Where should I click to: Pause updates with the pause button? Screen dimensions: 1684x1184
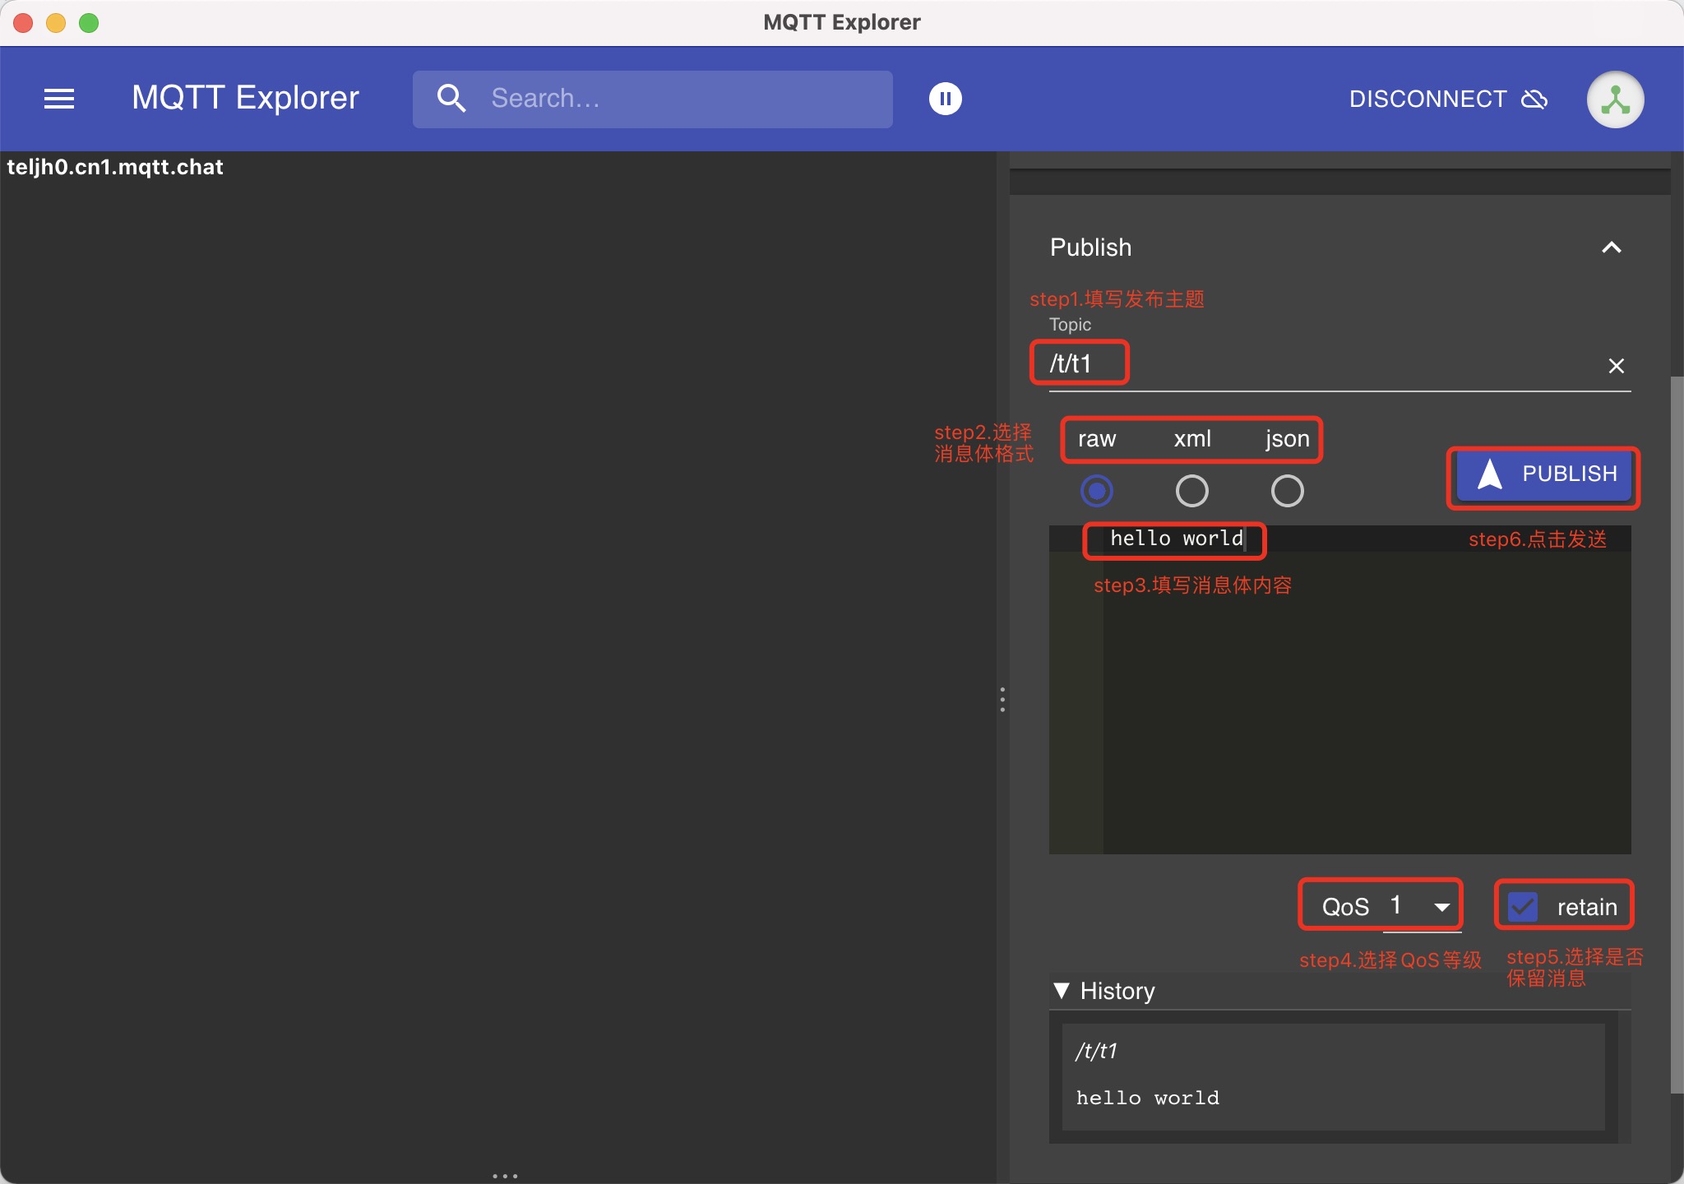click(x=945, y=99)
